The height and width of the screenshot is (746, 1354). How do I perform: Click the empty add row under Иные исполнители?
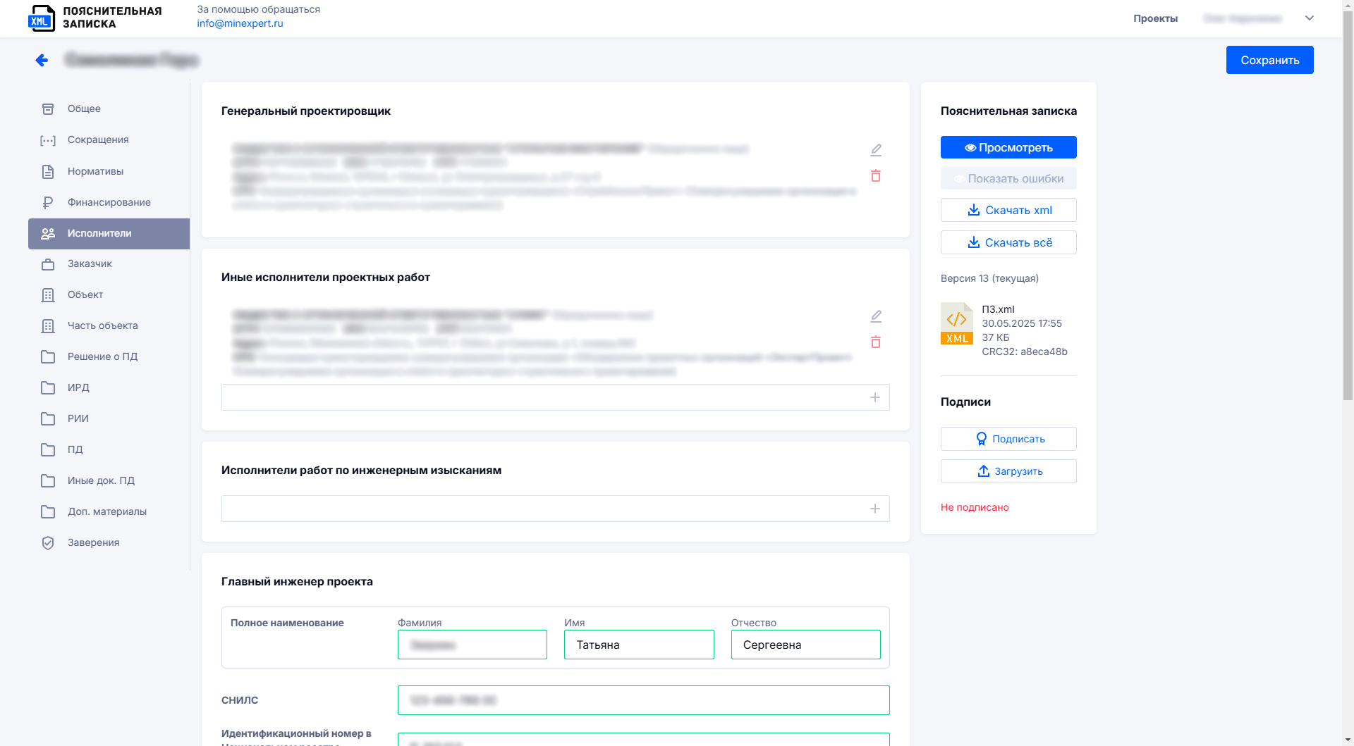556,397
